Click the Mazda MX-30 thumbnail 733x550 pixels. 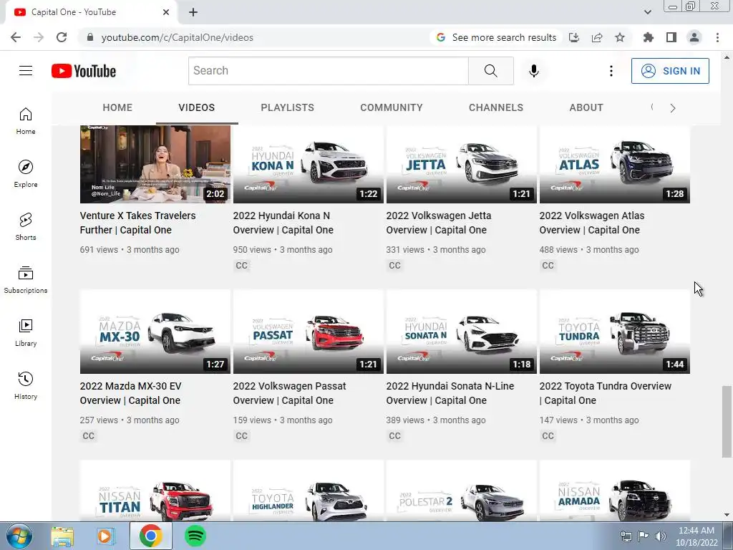(x=155, y=332)
